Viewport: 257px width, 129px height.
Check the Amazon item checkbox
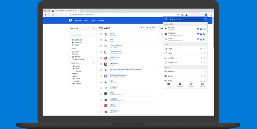point(101,34)
